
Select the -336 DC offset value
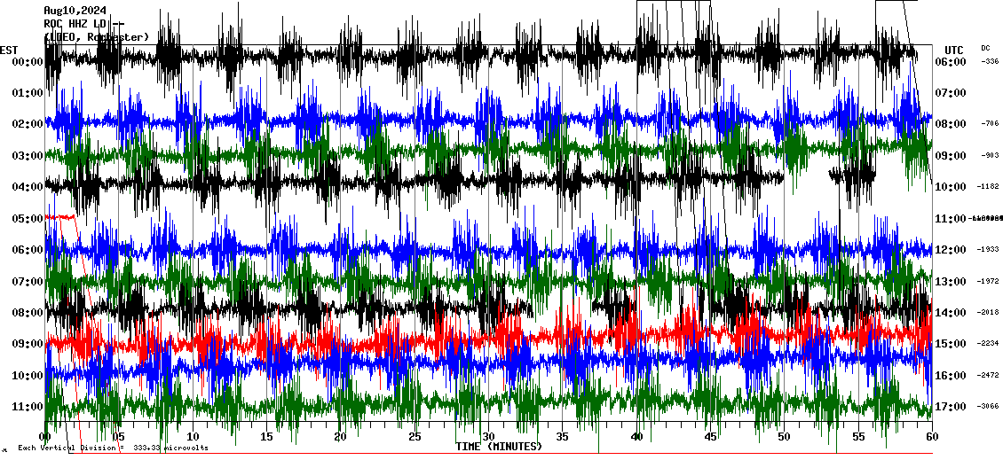point(989,62)
